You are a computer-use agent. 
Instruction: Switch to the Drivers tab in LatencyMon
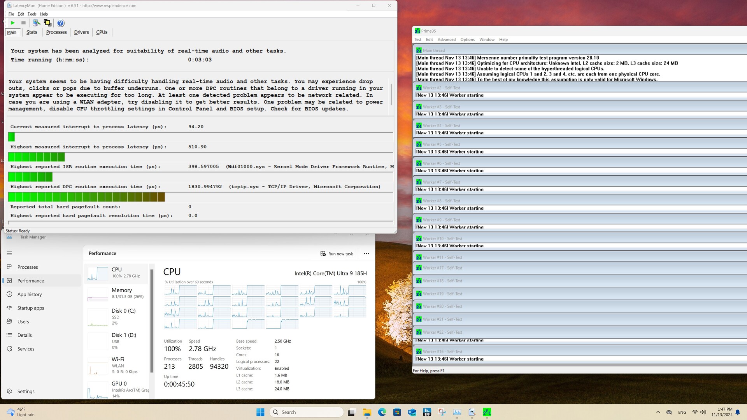click(x=81, y=32)
